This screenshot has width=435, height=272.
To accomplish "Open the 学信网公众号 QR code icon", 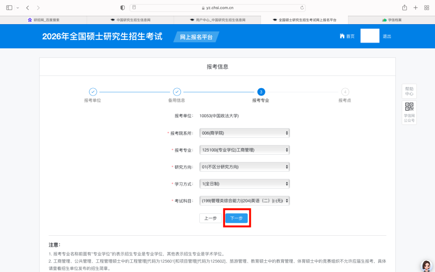I will coord(409,107).
